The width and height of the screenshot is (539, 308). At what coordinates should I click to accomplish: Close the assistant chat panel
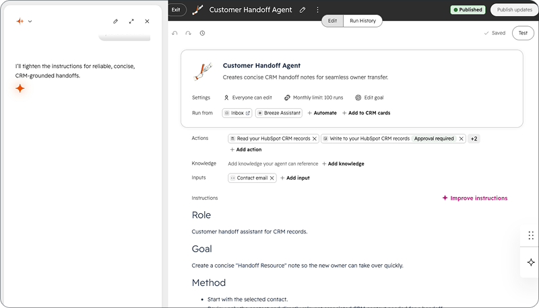point(147,22)
